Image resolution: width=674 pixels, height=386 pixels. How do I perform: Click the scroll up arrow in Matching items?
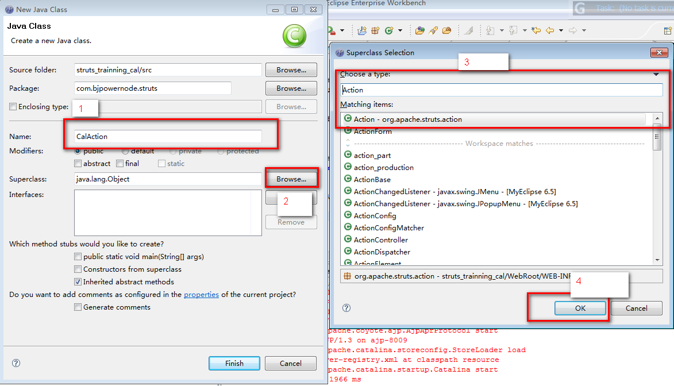pyautogui.click(x=657, y=118)
